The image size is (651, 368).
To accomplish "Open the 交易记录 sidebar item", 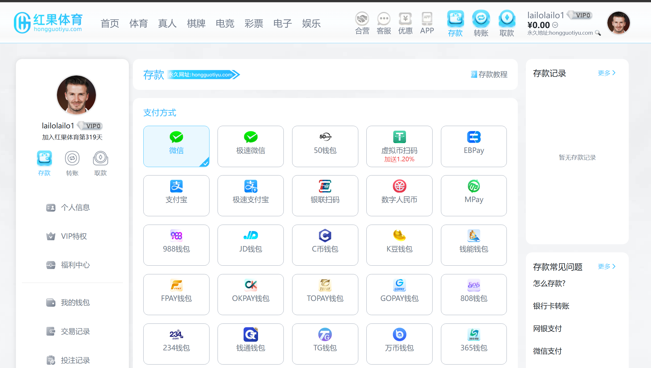I will [68, 332].
